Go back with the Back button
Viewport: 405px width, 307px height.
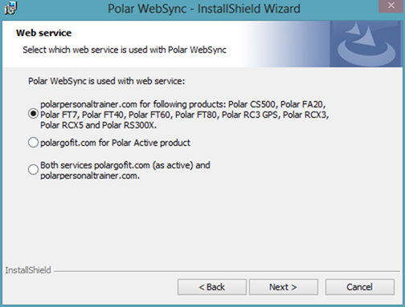212,287
